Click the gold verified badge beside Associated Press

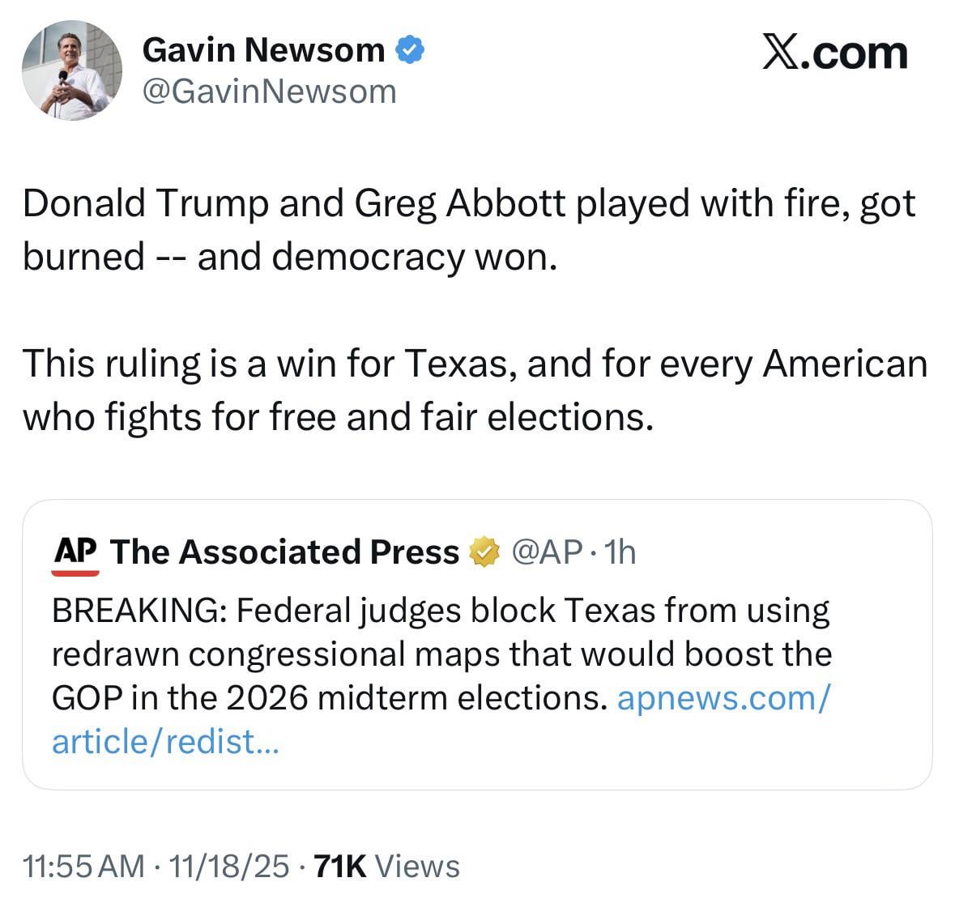(x=484, y=552)
